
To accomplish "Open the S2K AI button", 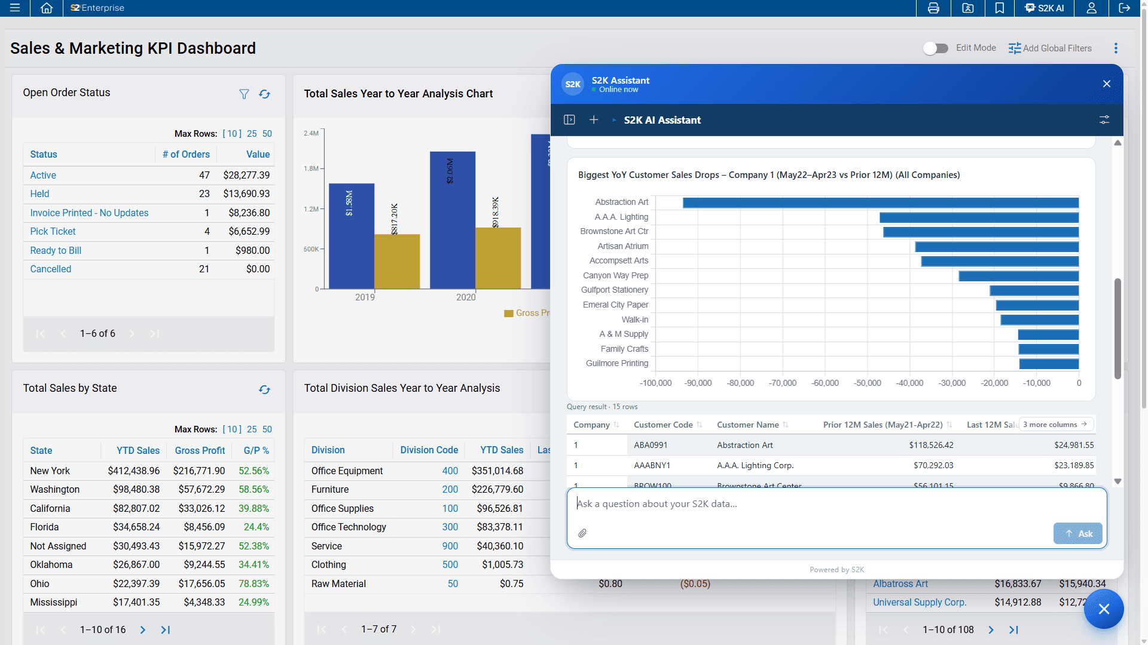I will [x=1045, y=8].
